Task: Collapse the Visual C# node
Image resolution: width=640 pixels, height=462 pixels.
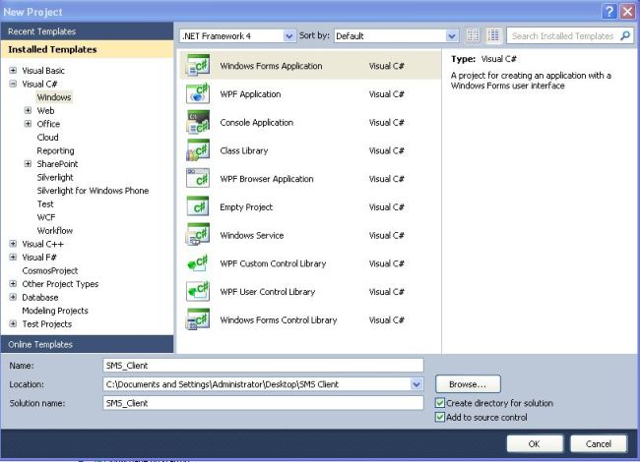Action: point(13,84)
